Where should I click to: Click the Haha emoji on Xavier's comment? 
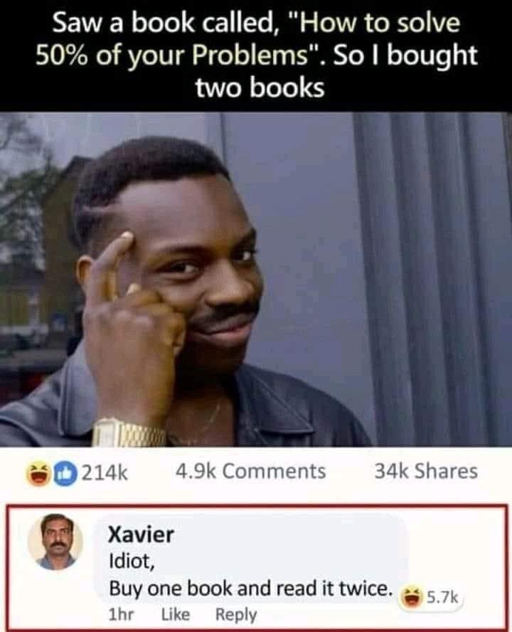click(410, 597)
